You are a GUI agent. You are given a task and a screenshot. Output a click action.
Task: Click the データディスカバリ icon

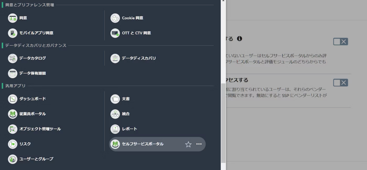115,58
